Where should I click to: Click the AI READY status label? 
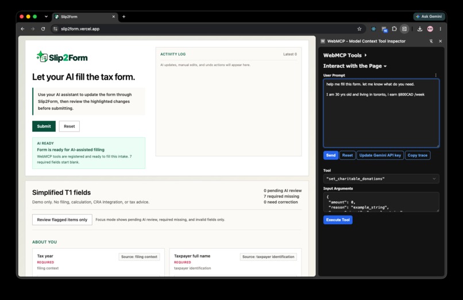(x=45, y=144)
